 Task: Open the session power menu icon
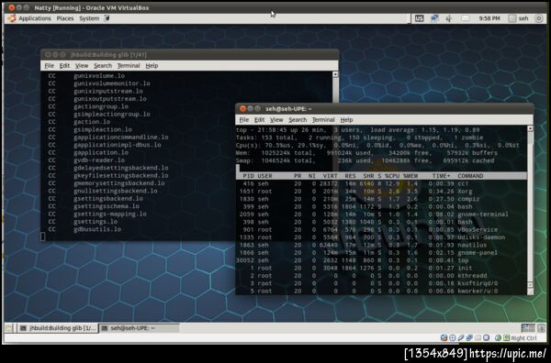pyautogui.click(x=539, y=18)
